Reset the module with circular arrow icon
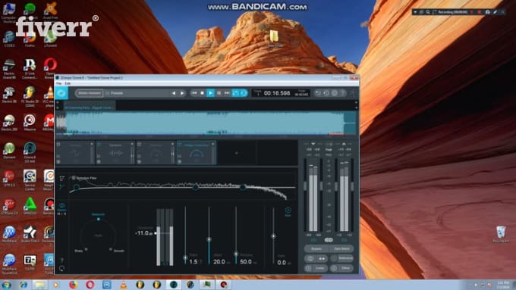Viewport: 516px width, 290px height. [x=62, y=268]
